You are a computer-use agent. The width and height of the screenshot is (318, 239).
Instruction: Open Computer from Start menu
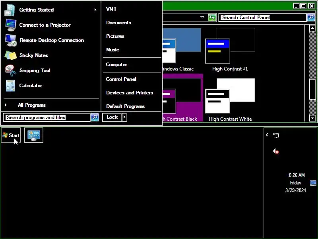[116, 65]
